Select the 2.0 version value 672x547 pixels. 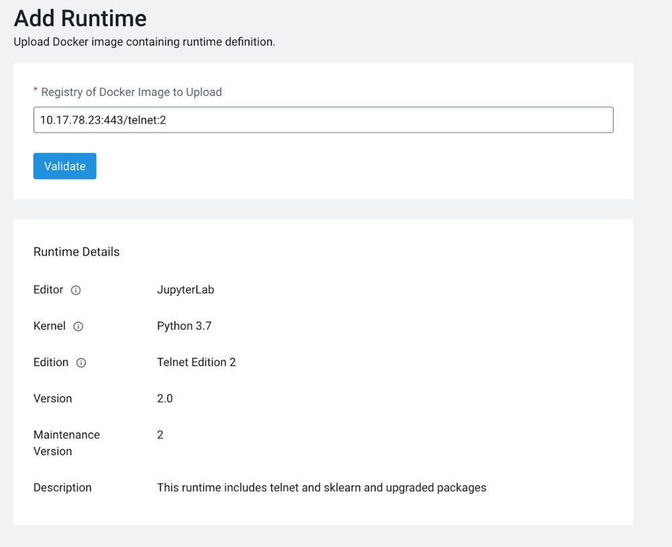tap(165, 399)
